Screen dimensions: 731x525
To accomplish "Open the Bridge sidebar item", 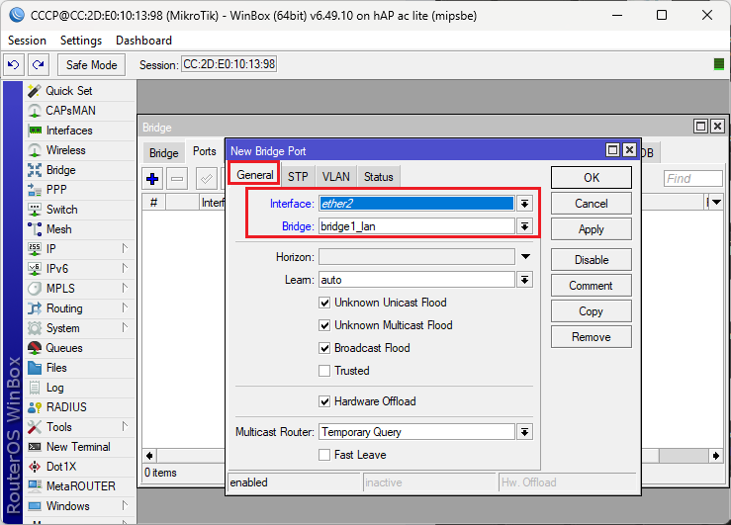I will pos(60,170).
